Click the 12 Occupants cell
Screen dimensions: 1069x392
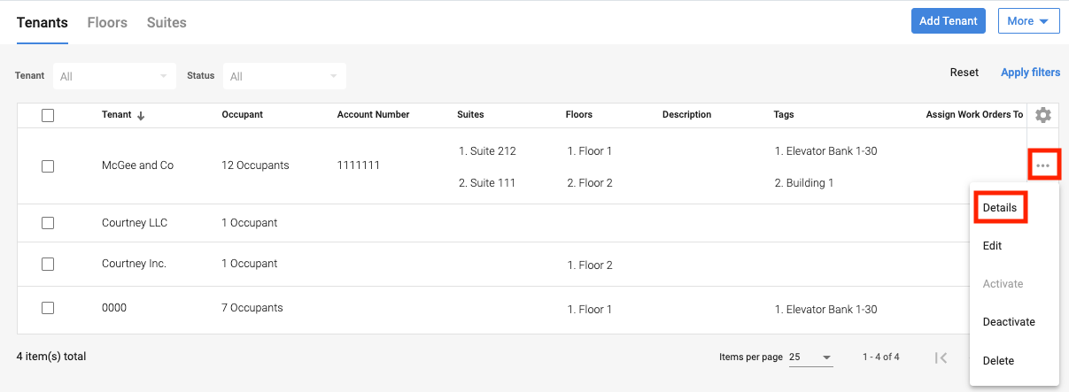(255, 165)
